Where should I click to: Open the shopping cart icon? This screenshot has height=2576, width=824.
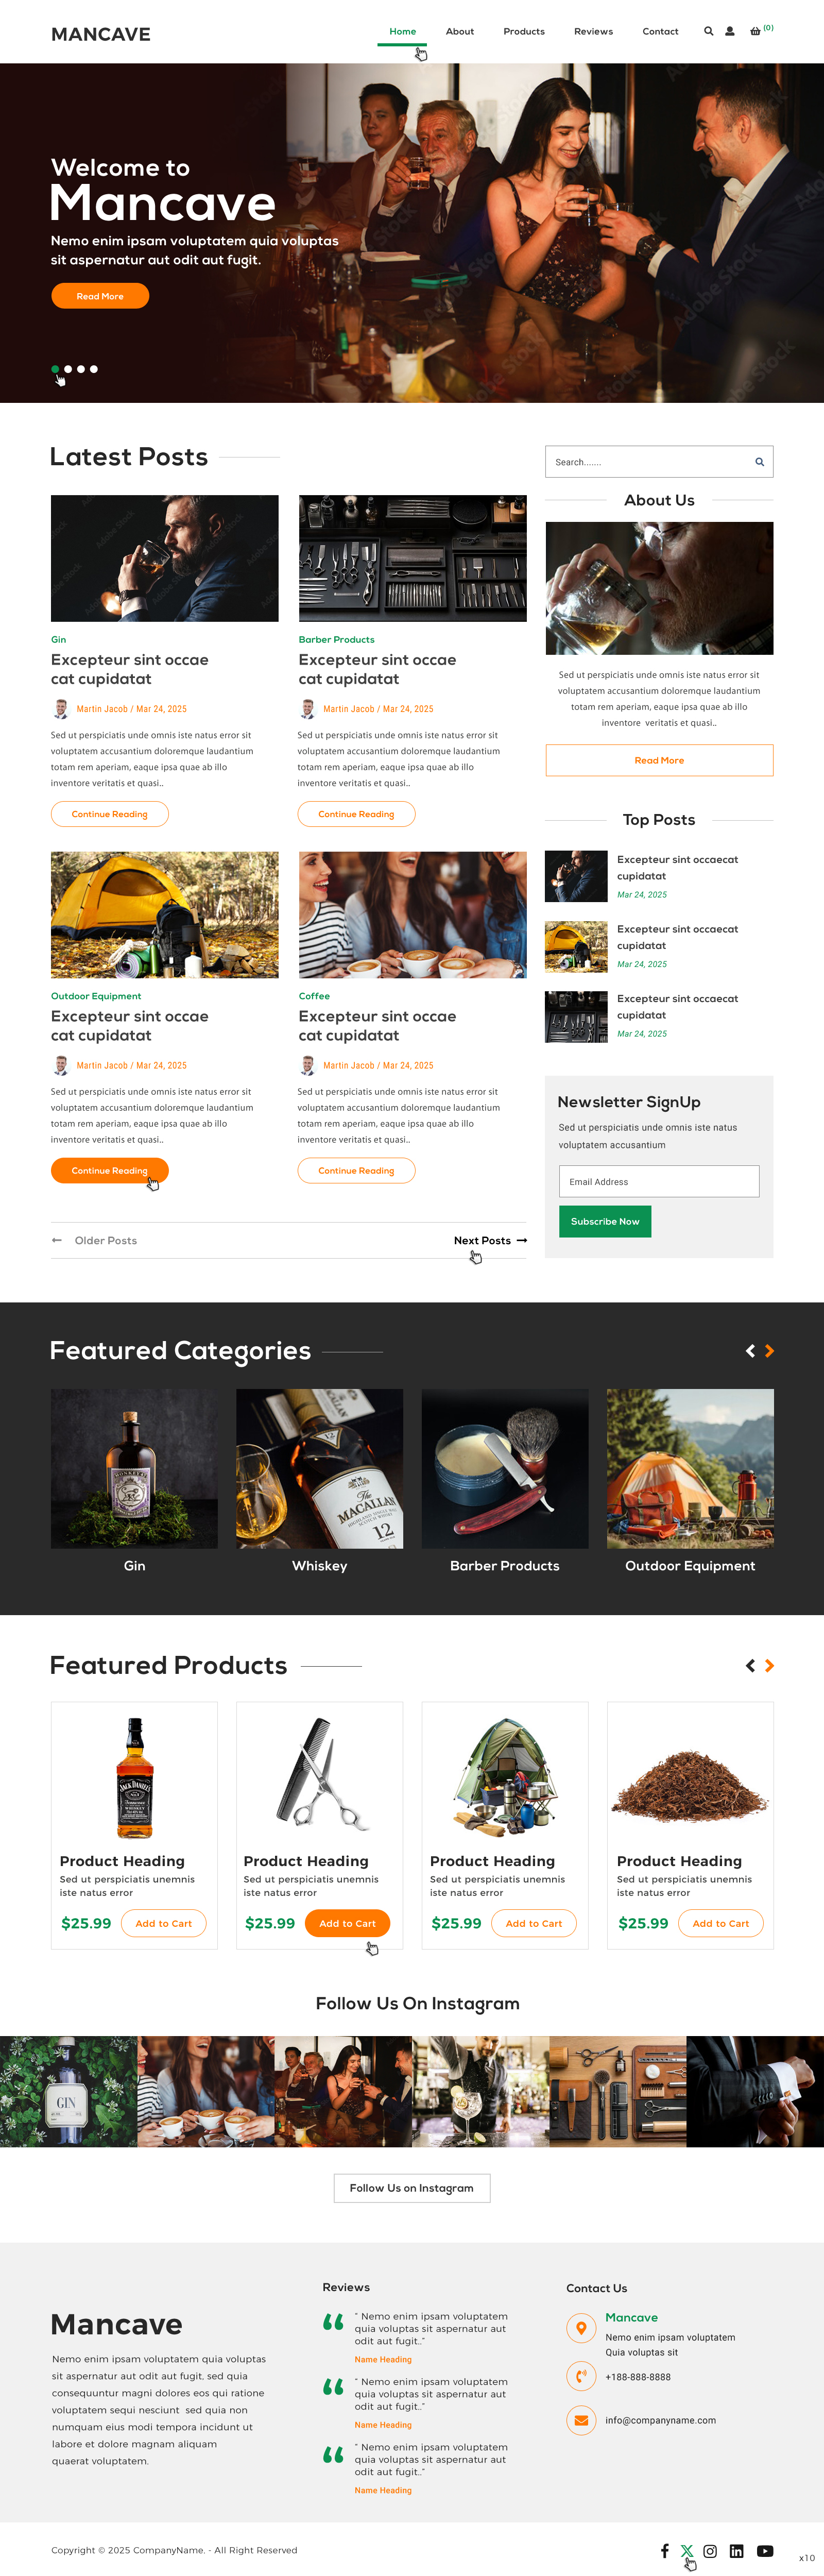pos(755,31)
